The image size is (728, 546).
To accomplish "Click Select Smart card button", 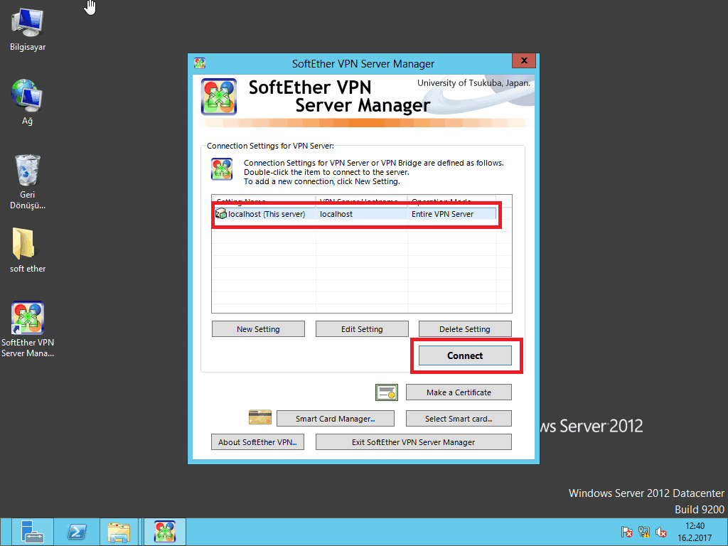I will coord(459,419).
